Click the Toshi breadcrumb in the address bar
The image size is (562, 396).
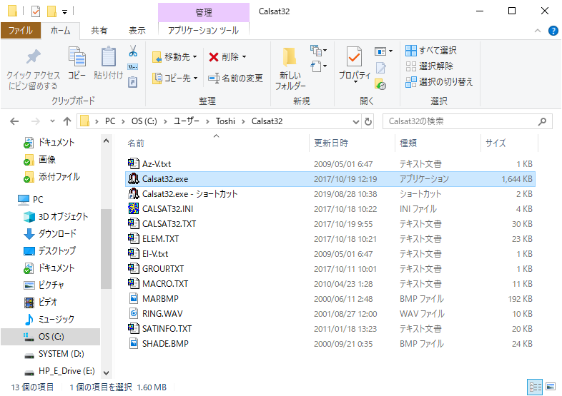coord(225,121)
